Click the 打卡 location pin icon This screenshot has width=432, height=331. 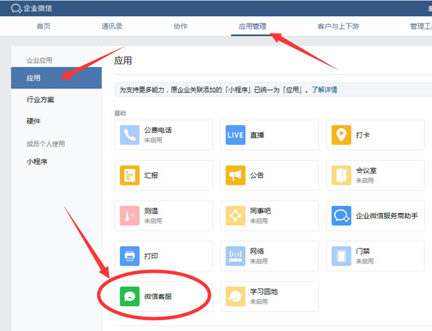(342, 135)
